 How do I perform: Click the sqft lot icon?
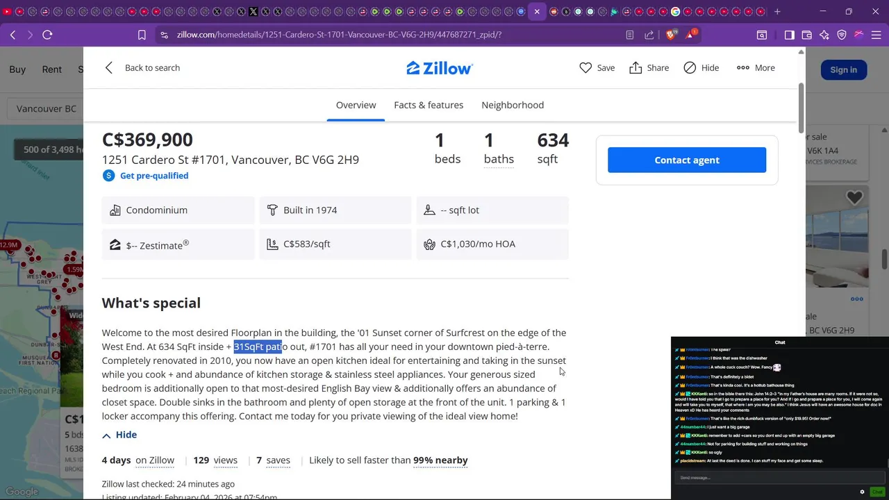429,210
